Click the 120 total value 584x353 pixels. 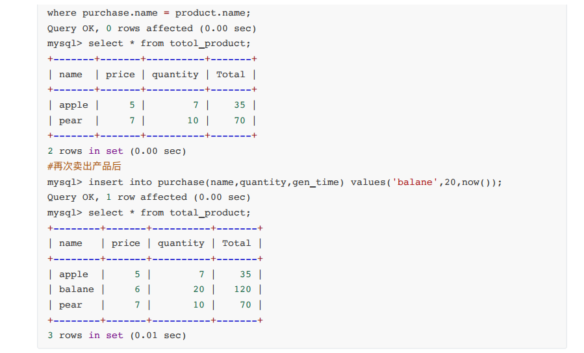pyautogui.click(x=242, y=289)
